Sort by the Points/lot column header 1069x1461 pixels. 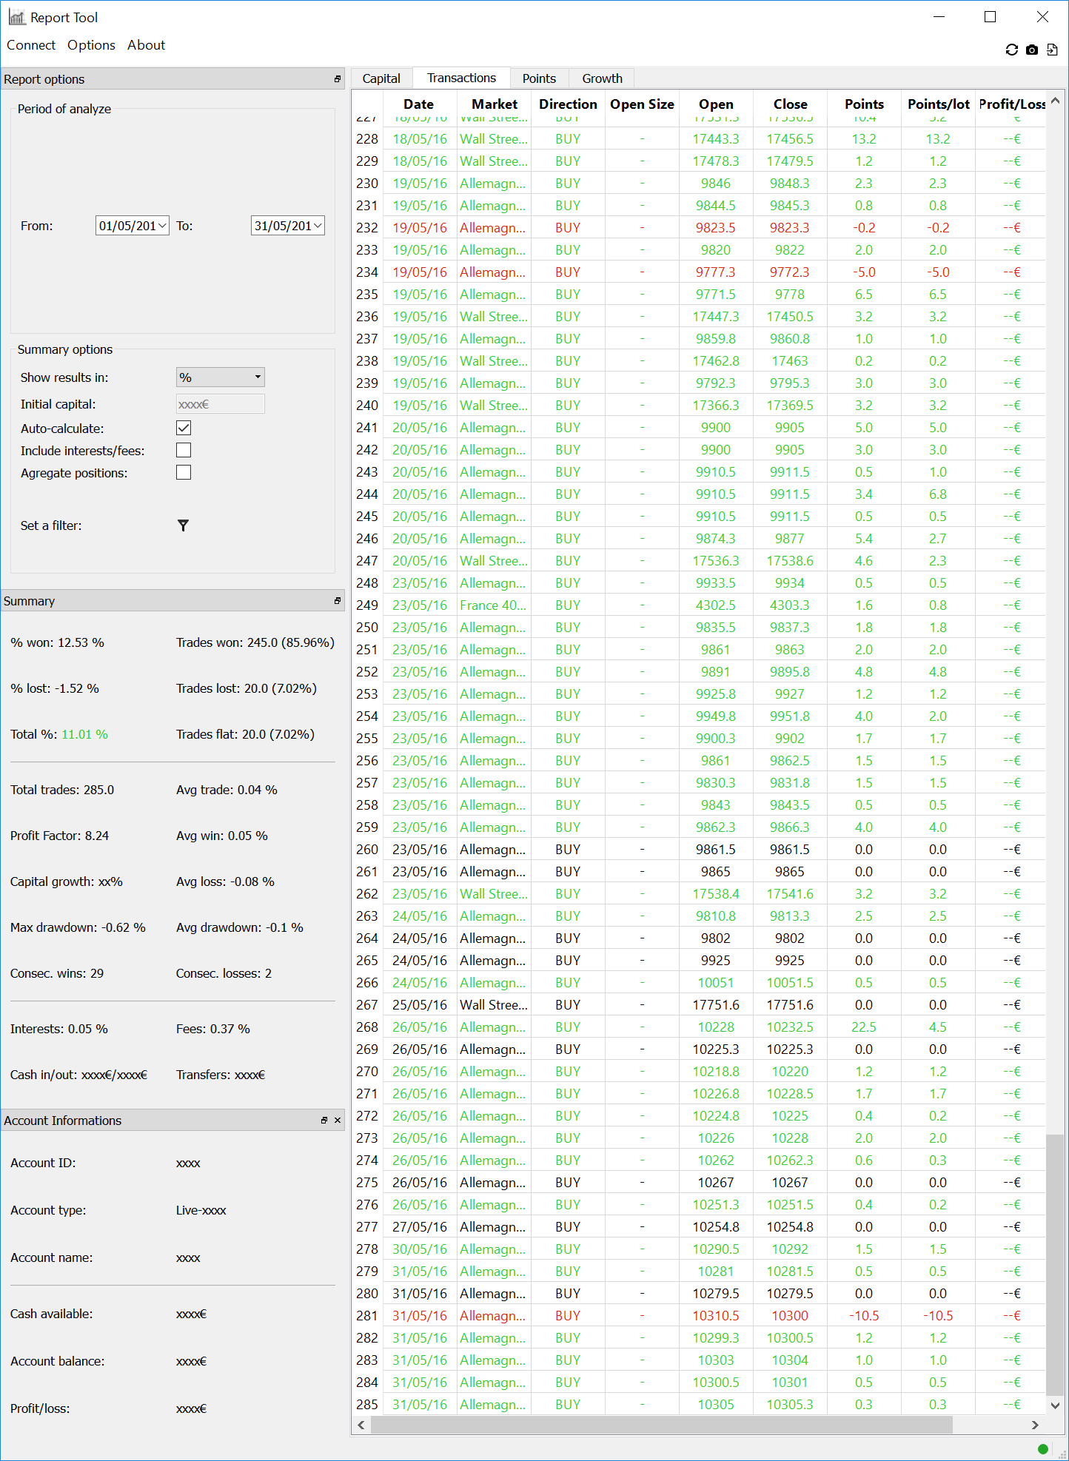coord(938,104)
